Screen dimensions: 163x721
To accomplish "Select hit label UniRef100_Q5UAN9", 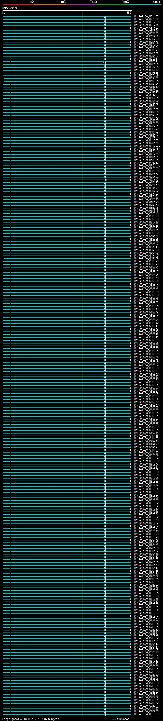I will point(146,253).
